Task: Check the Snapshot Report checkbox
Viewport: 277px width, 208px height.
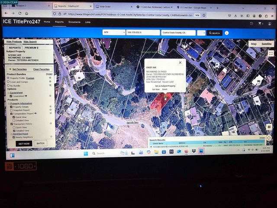Action: (11, 110)
